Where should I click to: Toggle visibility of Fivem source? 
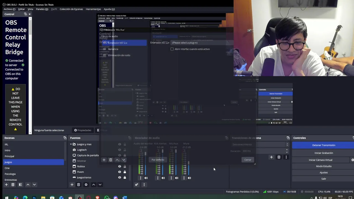[x=119, y=172]
